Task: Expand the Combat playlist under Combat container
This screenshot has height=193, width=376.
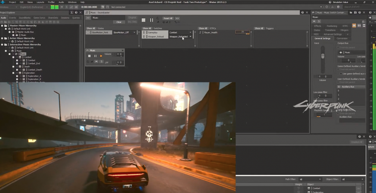Action: (17, 60)
